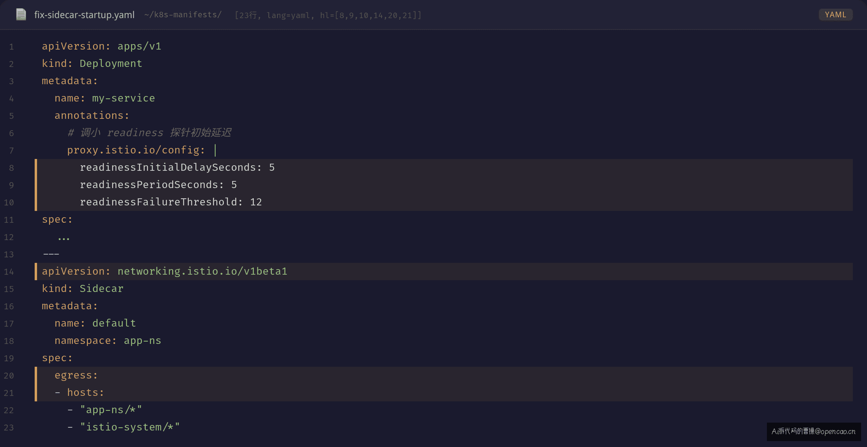This screenshot has height=447, width=867.
Task: Click the YAML language badge
Action: [835, 15]
